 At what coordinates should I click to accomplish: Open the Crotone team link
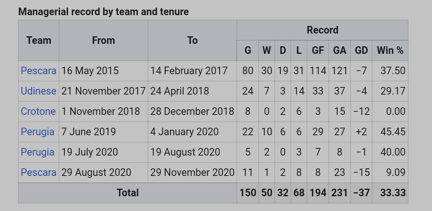coord(38,111)
